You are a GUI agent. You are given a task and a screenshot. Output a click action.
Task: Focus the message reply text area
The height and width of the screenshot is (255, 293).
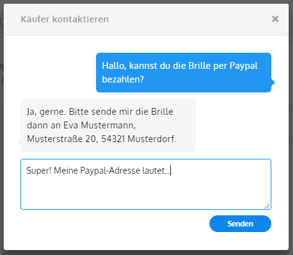146,184
